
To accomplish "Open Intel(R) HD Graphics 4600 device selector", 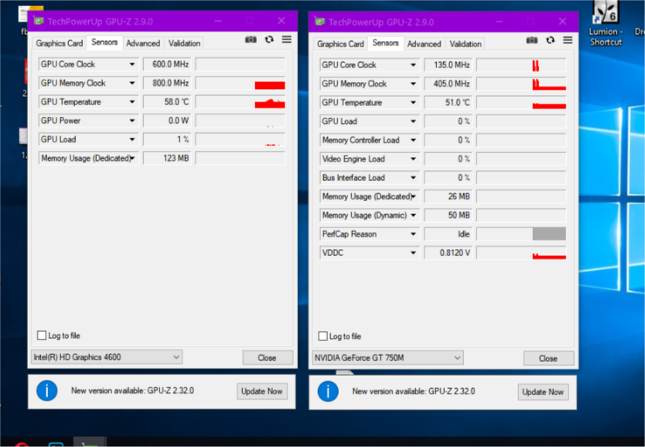I will pos(107,357).
